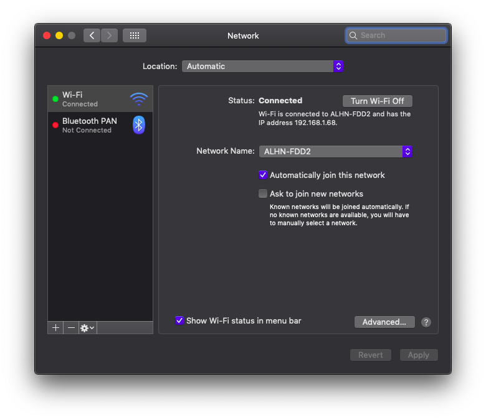Click the Apply button
This screenshot has height=420, width=486.
(x=418, y=355)
